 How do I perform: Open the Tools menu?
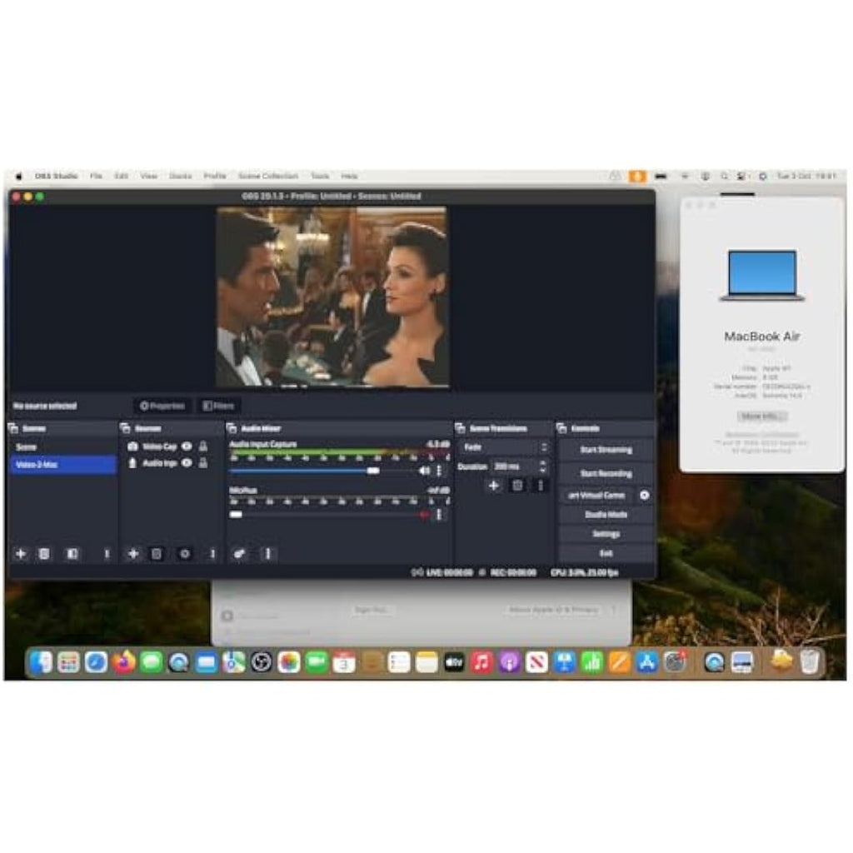point(320,176)
